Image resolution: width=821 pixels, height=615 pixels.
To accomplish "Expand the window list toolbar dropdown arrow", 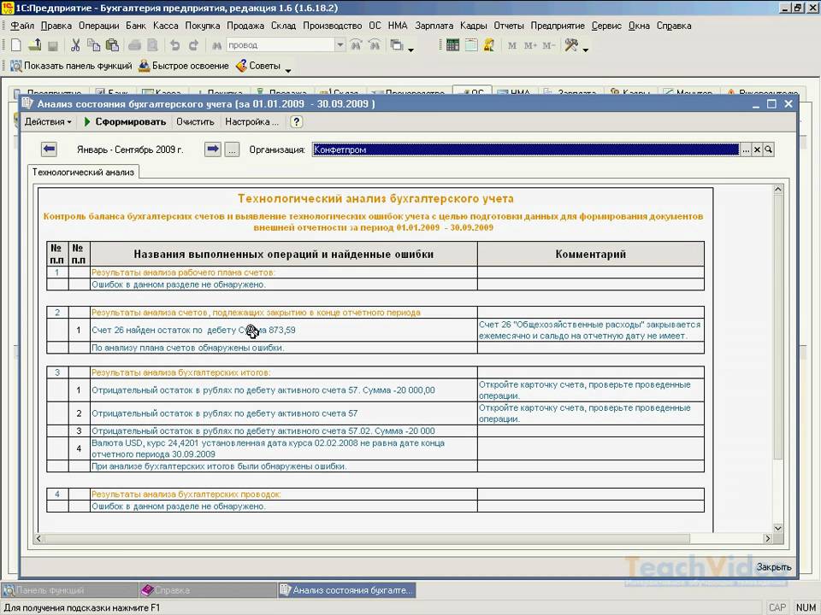I will coord(411,50).
